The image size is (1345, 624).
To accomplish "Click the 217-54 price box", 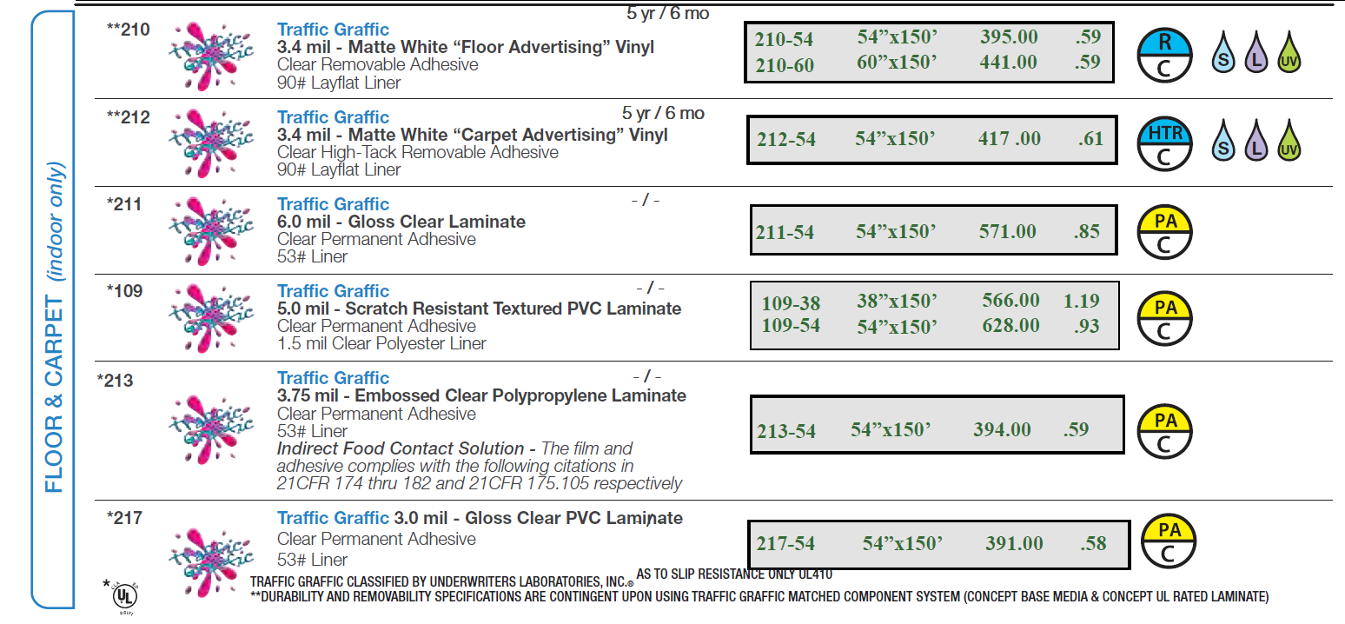I will [x=938, y=544].
